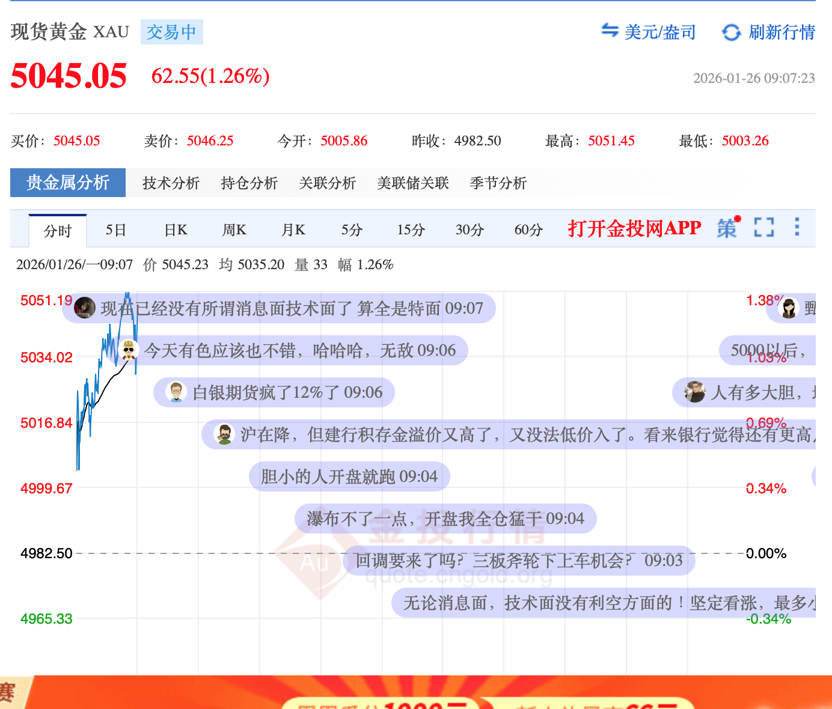Viewport: 832px width, 709px height.
Task: Toggle fullscreen chart view icon
Action: tap(763, 227)
